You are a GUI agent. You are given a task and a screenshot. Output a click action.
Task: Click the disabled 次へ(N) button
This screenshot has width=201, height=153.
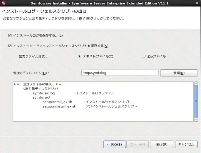tap(138, 144)
